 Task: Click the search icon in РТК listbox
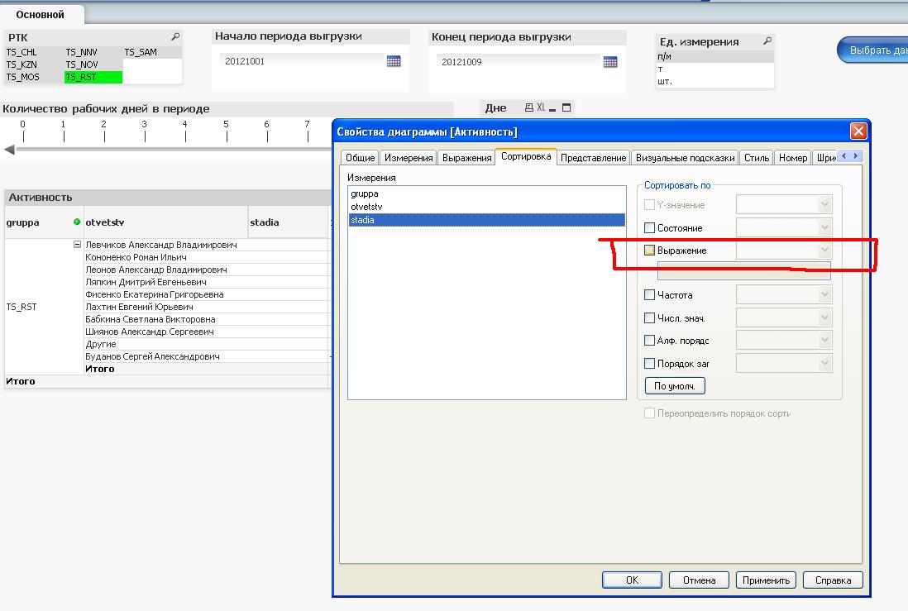pyautogui.click(x=175, y=37)
